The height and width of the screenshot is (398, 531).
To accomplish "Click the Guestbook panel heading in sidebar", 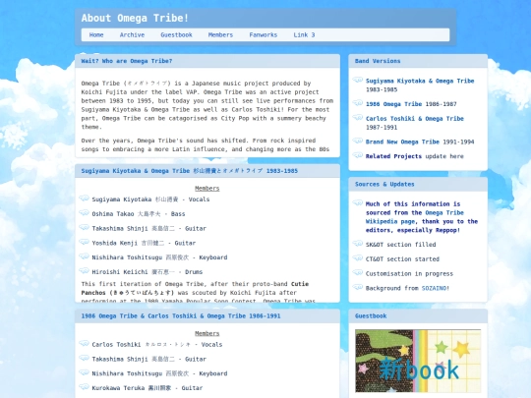I will pyautogui.click(x=371, y=316).
